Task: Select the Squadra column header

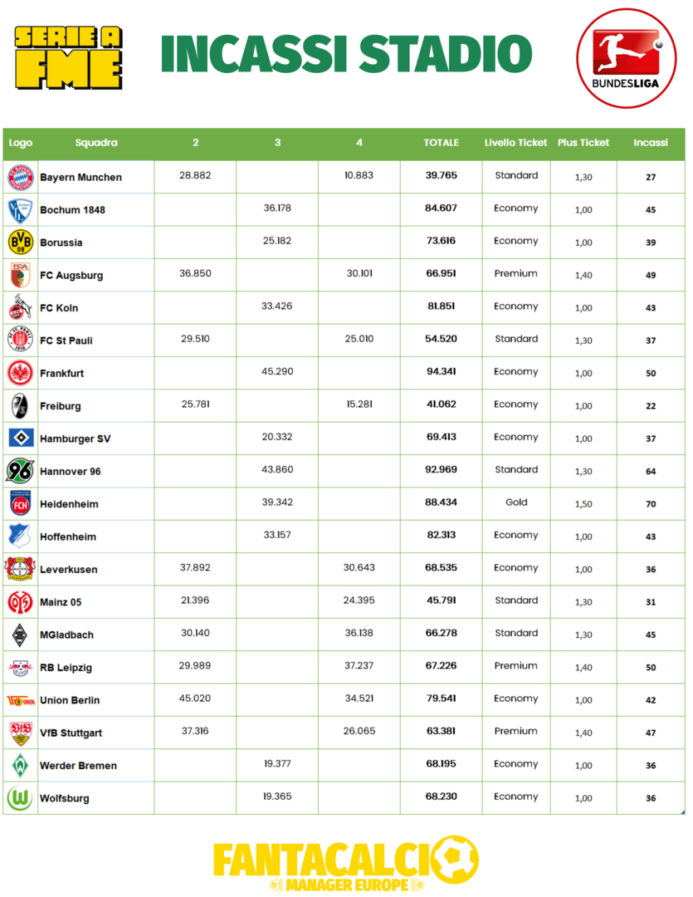Action: [x=96, y=143]
